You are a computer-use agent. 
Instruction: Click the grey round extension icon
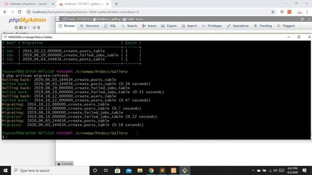[282, 12]
